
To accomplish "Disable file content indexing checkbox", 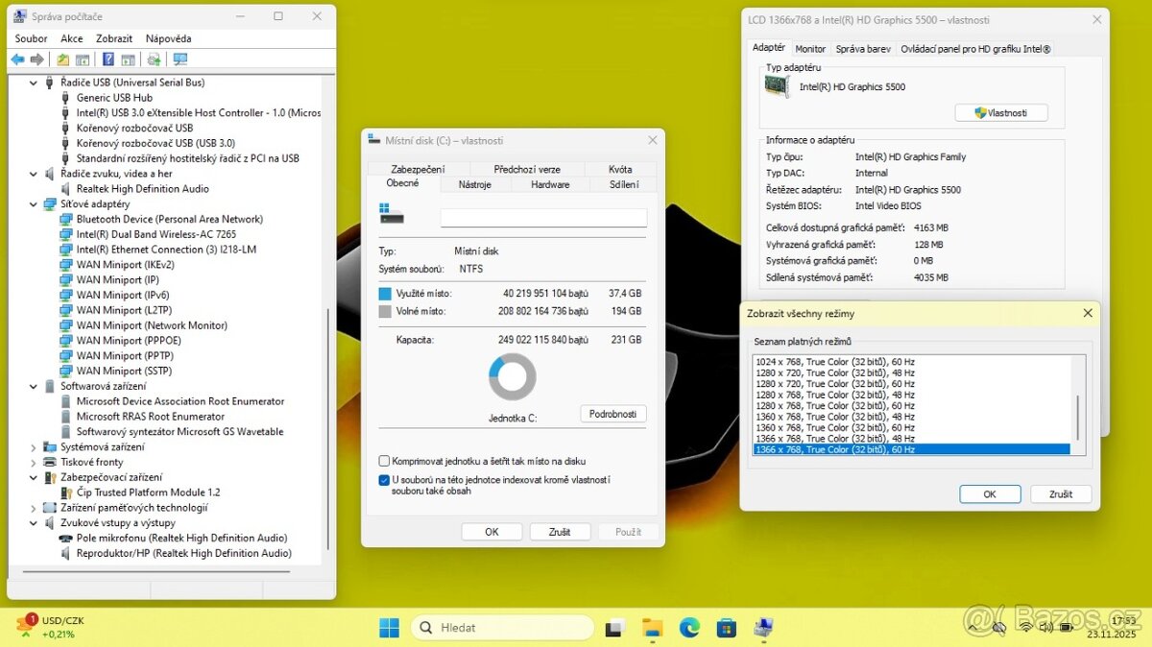I will pyautogui.click(x=383, y=480).
